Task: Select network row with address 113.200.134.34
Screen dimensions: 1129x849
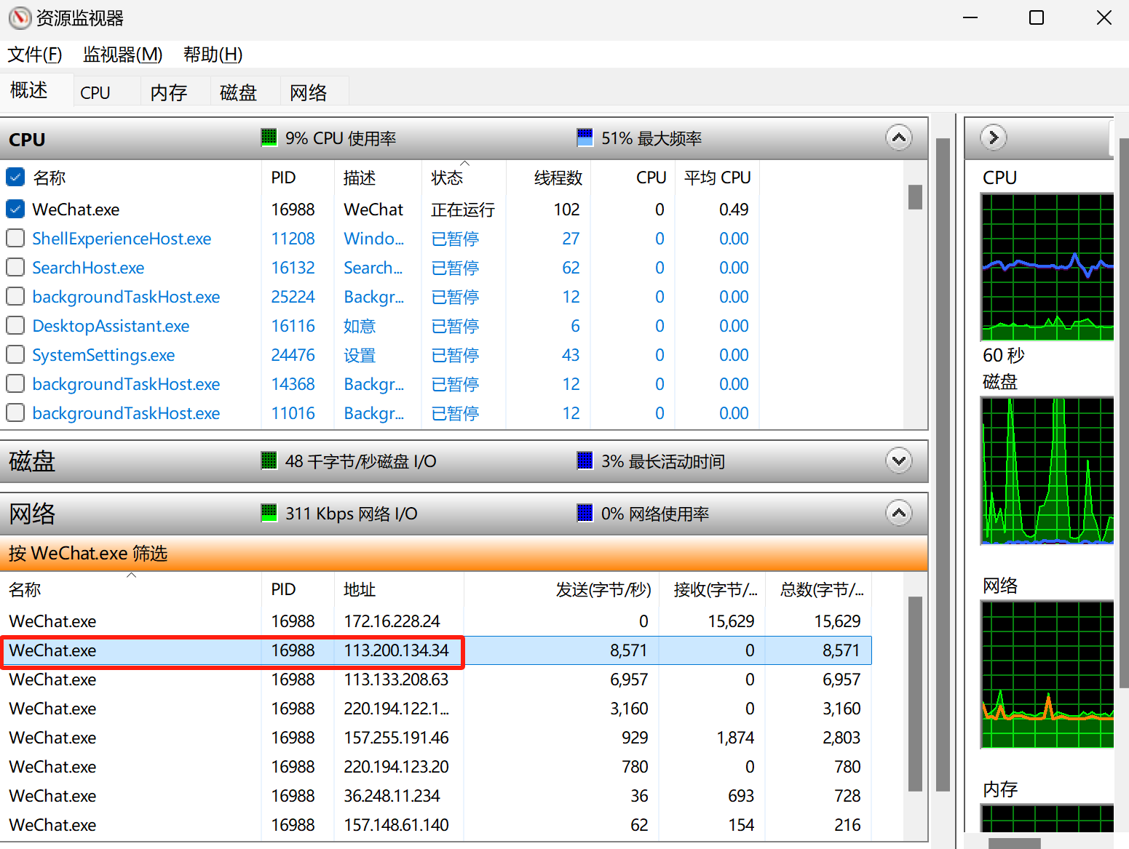Action: point(435,650)
